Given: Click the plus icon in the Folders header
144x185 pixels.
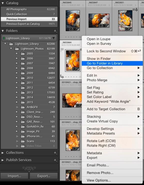Looking at the screenshot, I should (x=55, y=31).
